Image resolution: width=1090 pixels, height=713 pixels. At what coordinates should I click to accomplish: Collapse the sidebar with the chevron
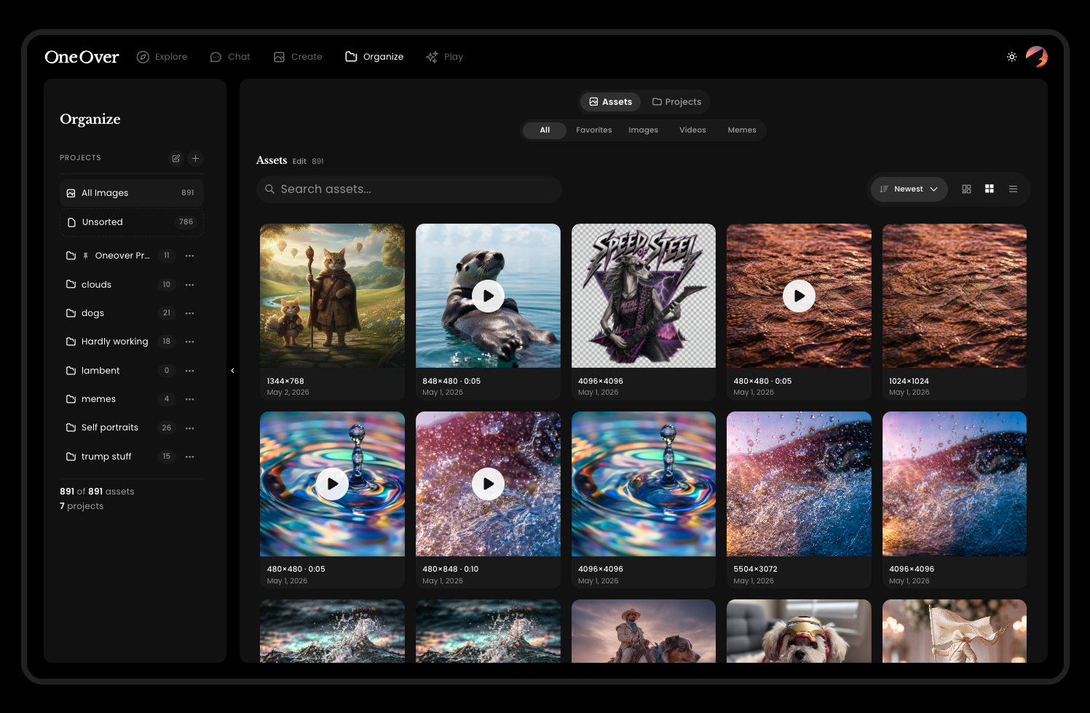[x=232, y=371]
